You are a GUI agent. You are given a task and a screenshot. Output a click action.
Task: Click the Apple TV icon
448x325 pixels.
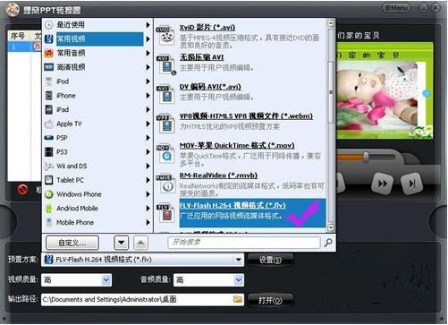click(48, 124)
